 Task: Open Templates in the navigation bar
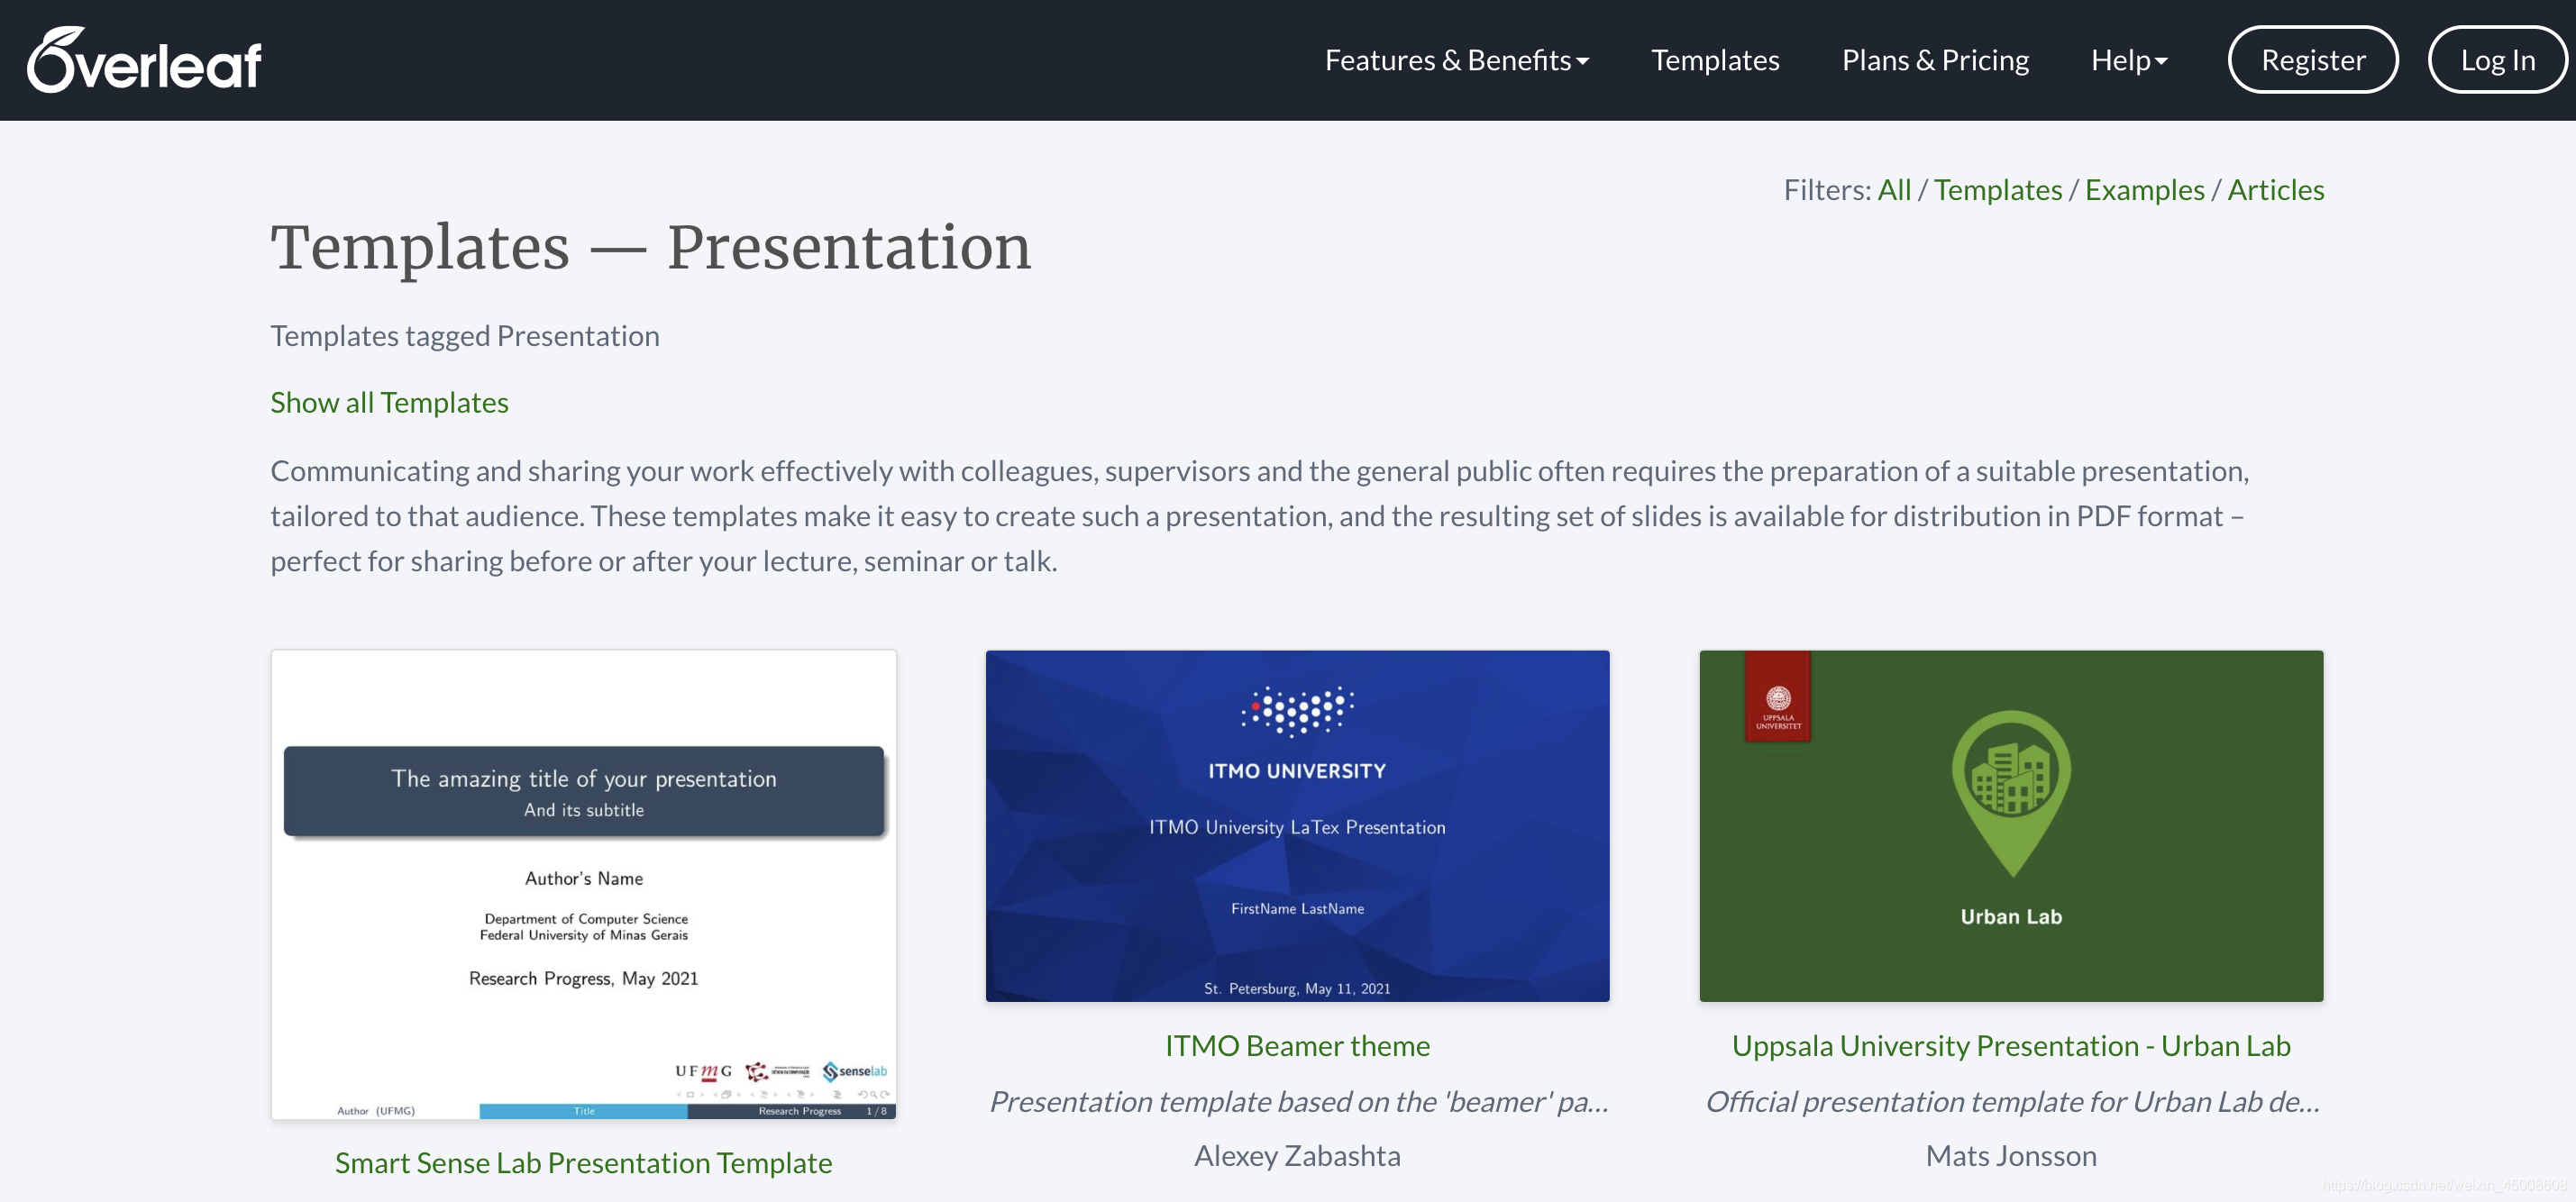tap(1714, 60)
